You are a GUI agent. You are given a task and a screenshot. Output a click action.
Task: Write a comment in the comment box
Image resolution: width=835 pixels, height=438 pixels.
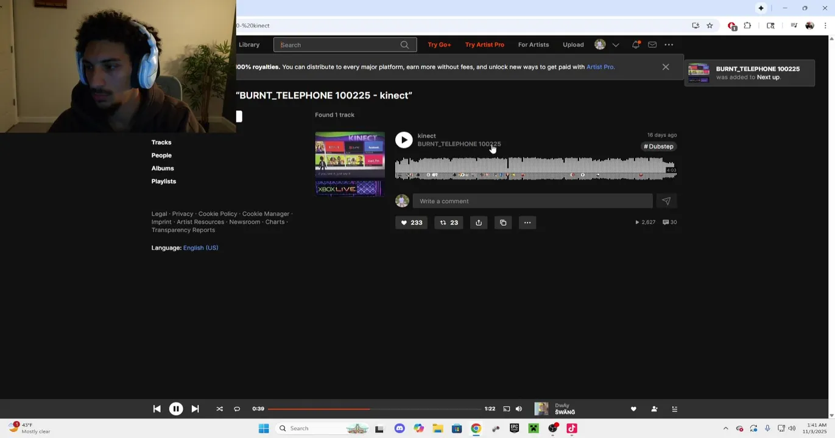[532, 201]
